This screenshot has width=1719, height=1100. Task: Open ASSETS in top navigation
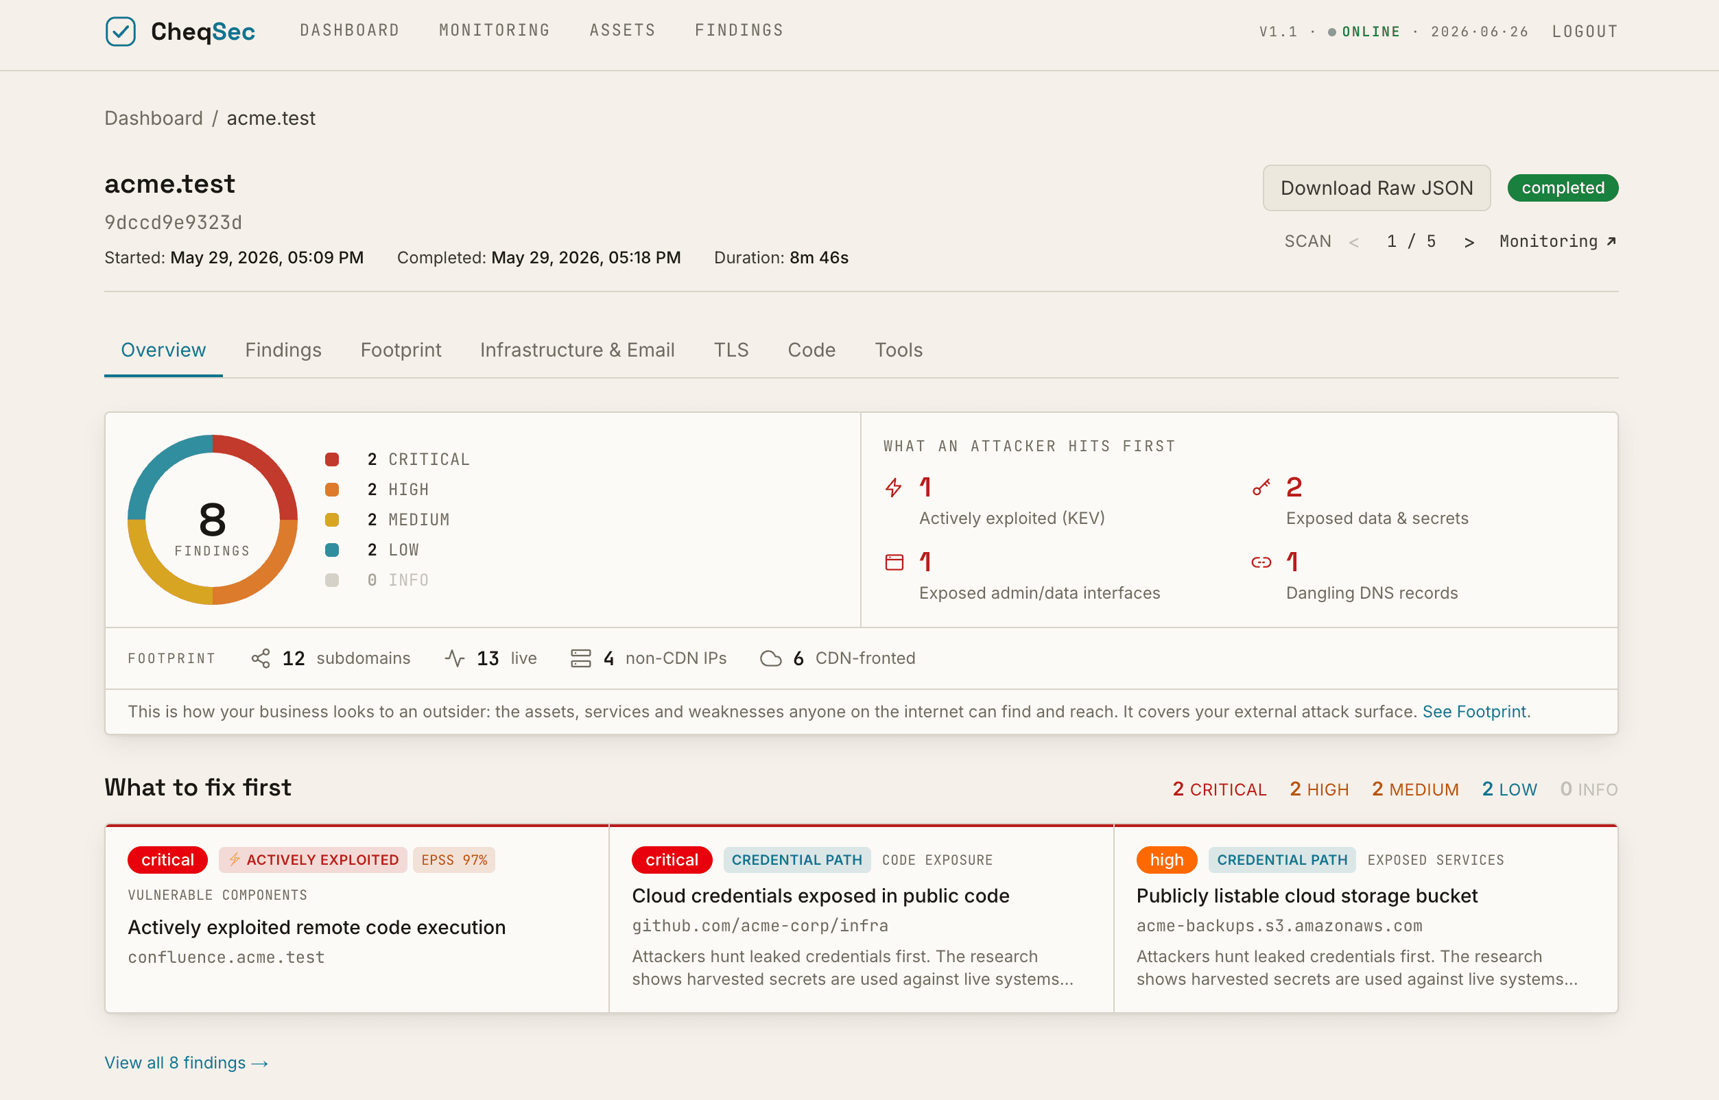[x=622, y=30]
